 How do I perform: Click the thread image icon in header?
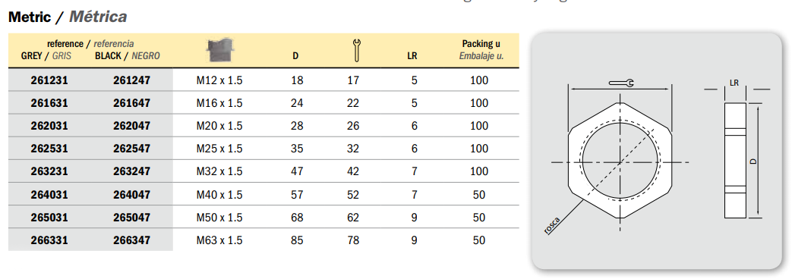222,50
